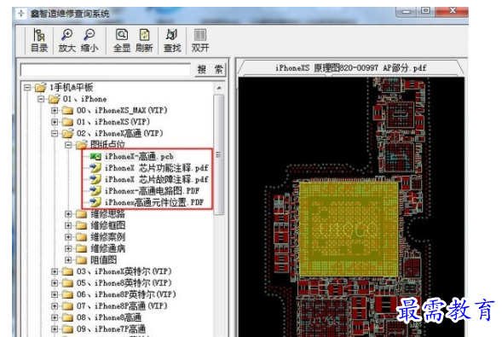Expand the 维修通病 folder
The width and height of the screenshot is (502, 337).
(x=68, y=248)
